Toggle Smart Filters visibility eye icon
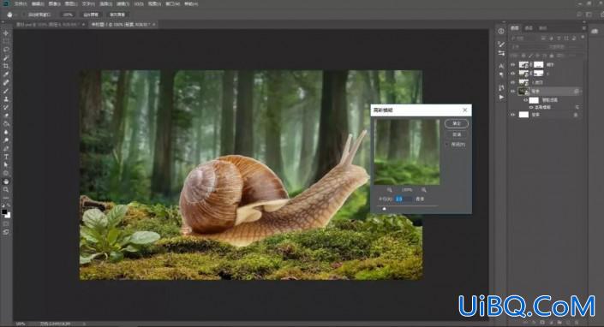 coord(525,100)
